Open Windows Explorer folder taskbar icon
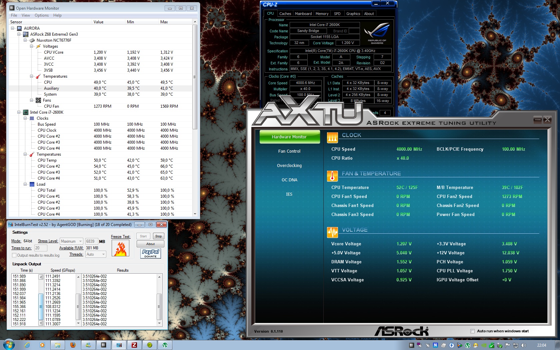This screenshot has width=560, height=350. (x=57, y=345)
